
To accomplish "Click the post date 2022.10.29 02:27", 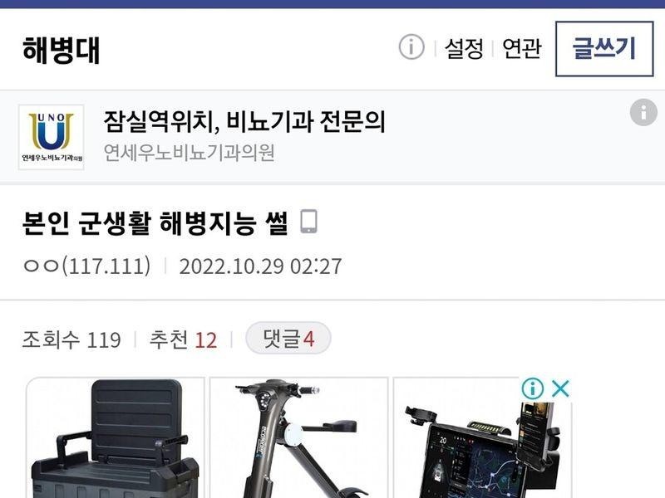I will 260,266.
